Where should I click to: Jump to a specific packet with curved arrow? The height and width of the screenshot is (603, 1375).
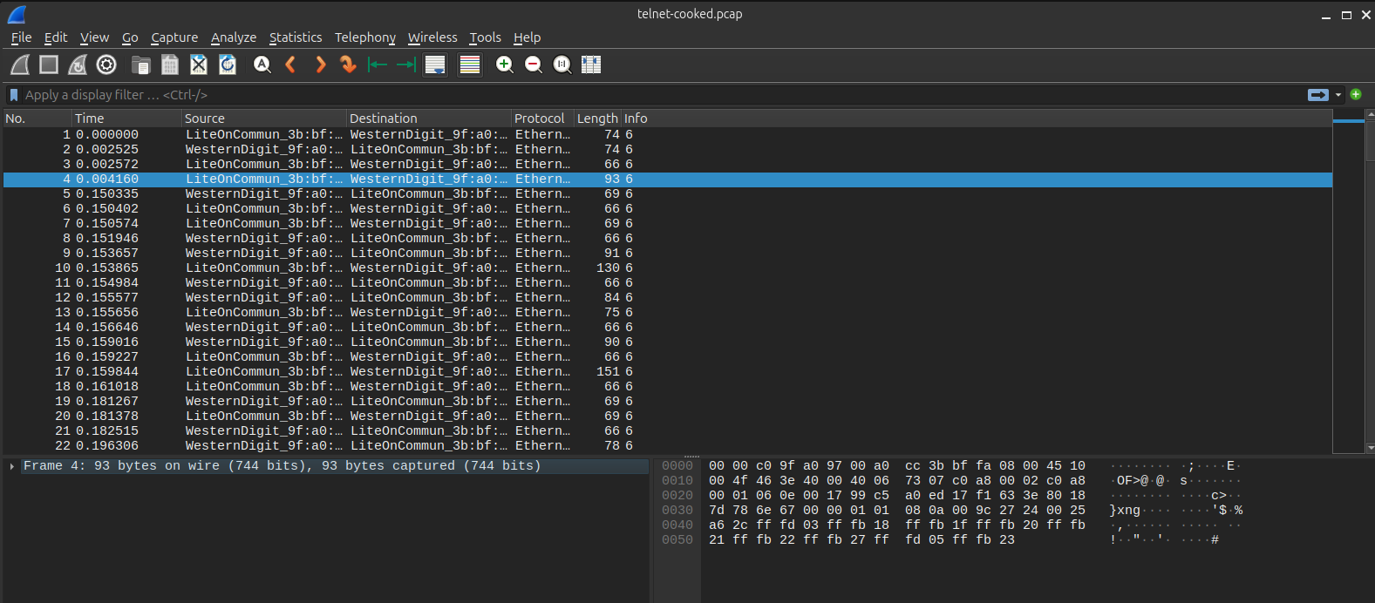pos(348,64)
